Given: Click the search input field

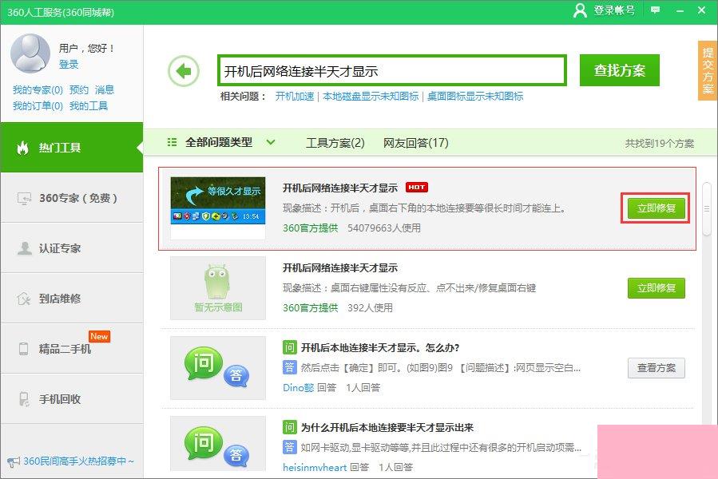Looking at the screenshot, I should pyautogui.click(x=392, y=70).
